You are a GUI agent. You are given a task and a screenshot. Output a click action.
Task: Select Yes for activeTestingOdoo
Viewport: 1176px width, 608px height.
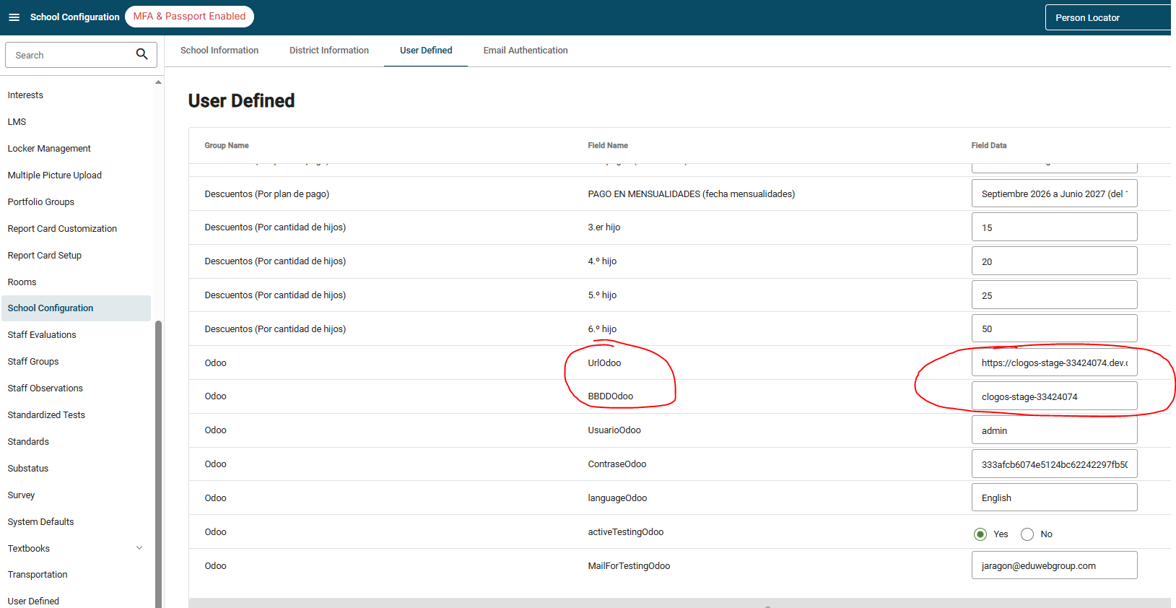(980, 534)
